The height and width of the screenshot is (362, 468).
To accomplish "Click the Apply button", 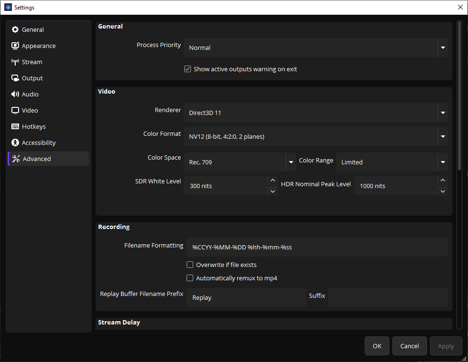I will pyautogui.click(x=446, y=346).
